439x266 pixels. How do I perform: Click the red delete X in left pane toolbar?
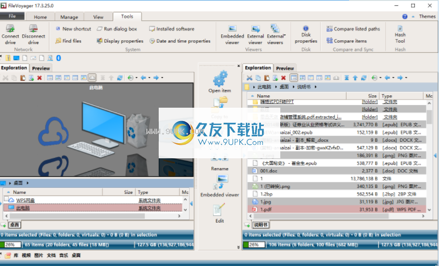click(x=39, y=78)
